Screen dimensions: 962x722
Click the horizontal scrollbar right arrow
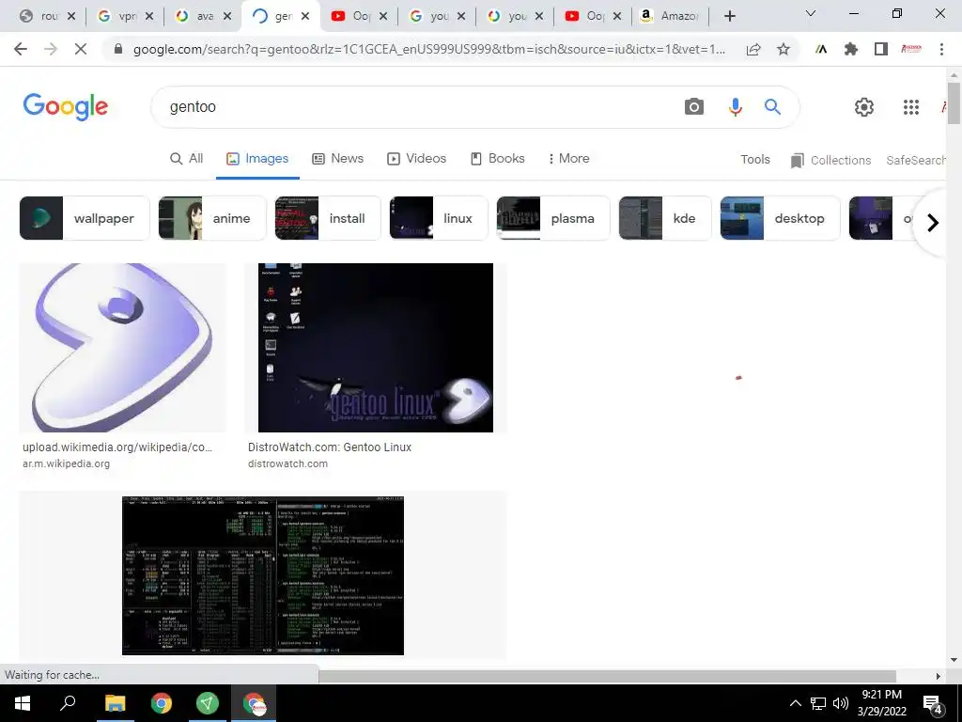(938, 676)
